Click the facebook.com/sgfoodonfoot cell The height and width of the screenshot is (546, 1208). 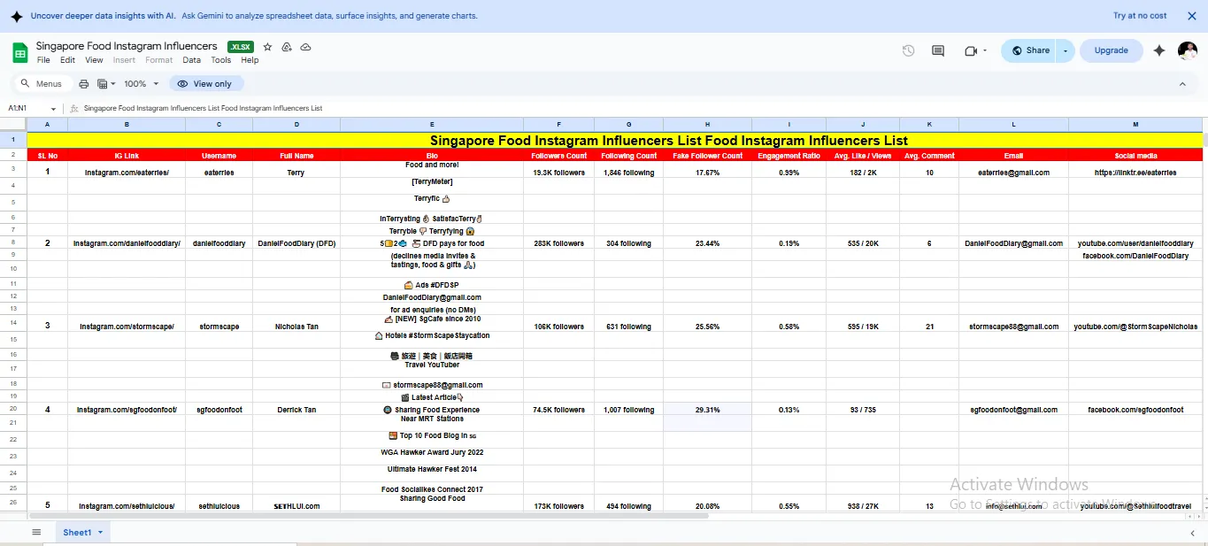[x=1135, y=410]
